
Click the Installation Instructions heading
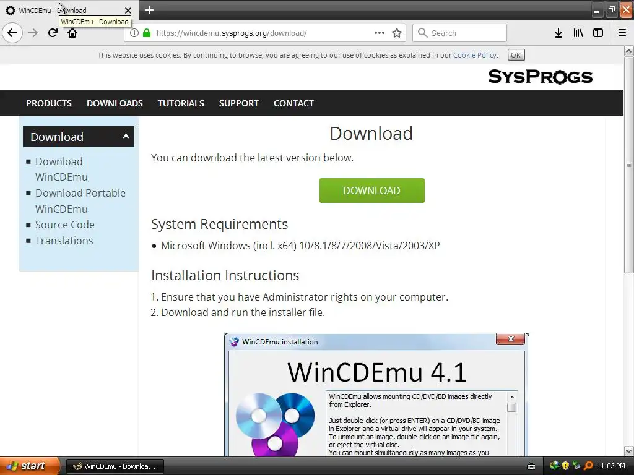pos(225,275)
